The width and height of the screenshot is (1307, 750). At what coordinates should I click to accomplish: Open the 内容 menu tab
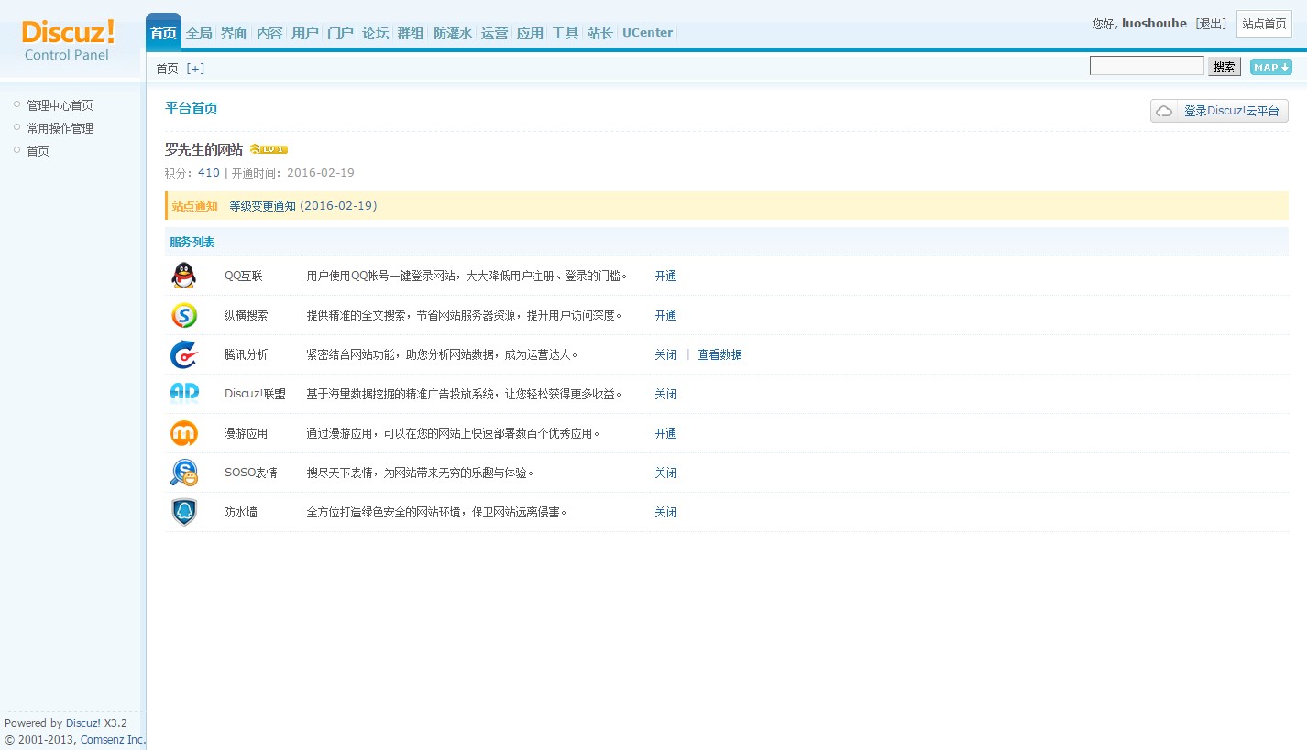pyautogui.click(x=269, y=33)
